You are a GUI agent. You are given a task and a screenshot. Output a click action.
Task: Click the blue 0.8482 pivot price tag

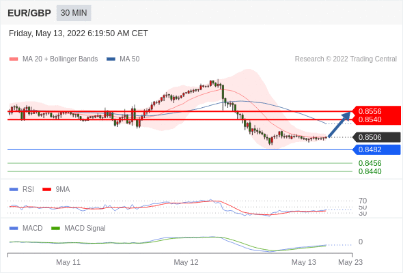pos(376,149)
